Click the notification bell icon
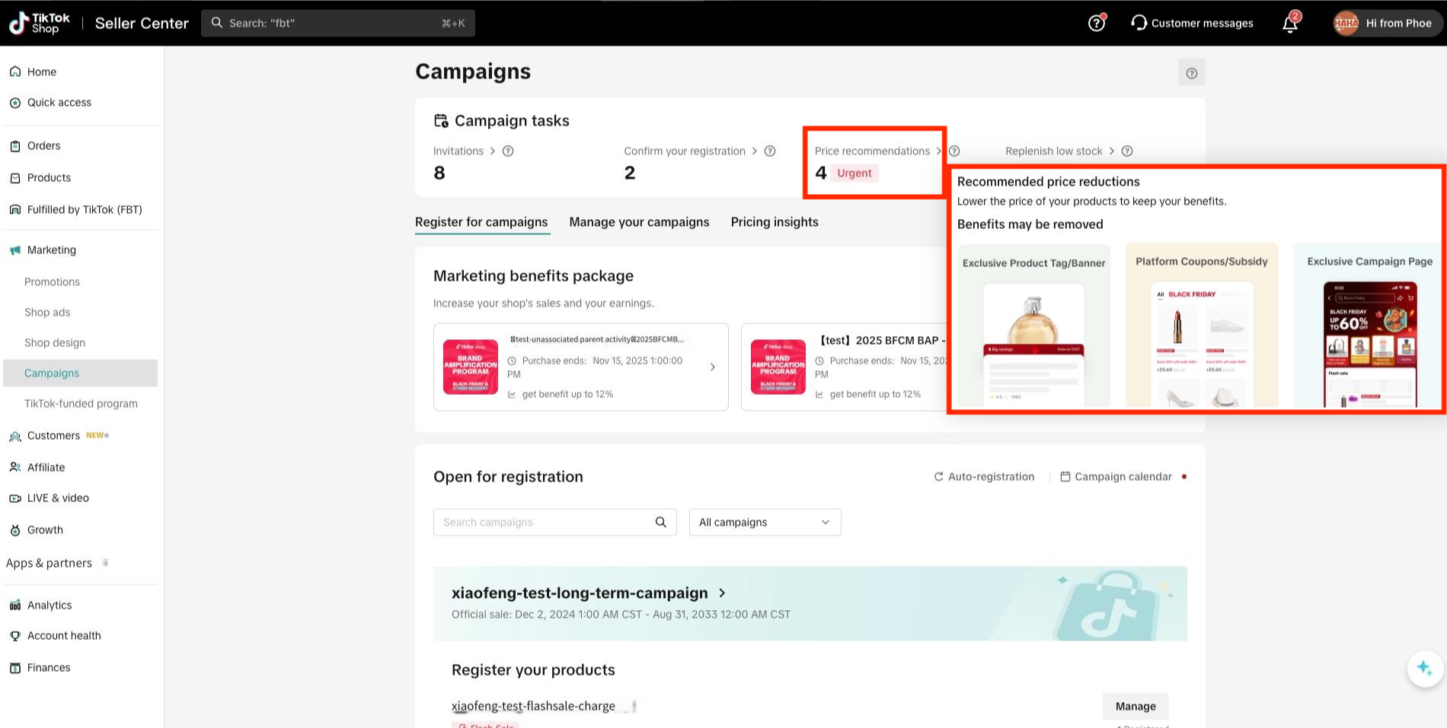 point(1289,24)
